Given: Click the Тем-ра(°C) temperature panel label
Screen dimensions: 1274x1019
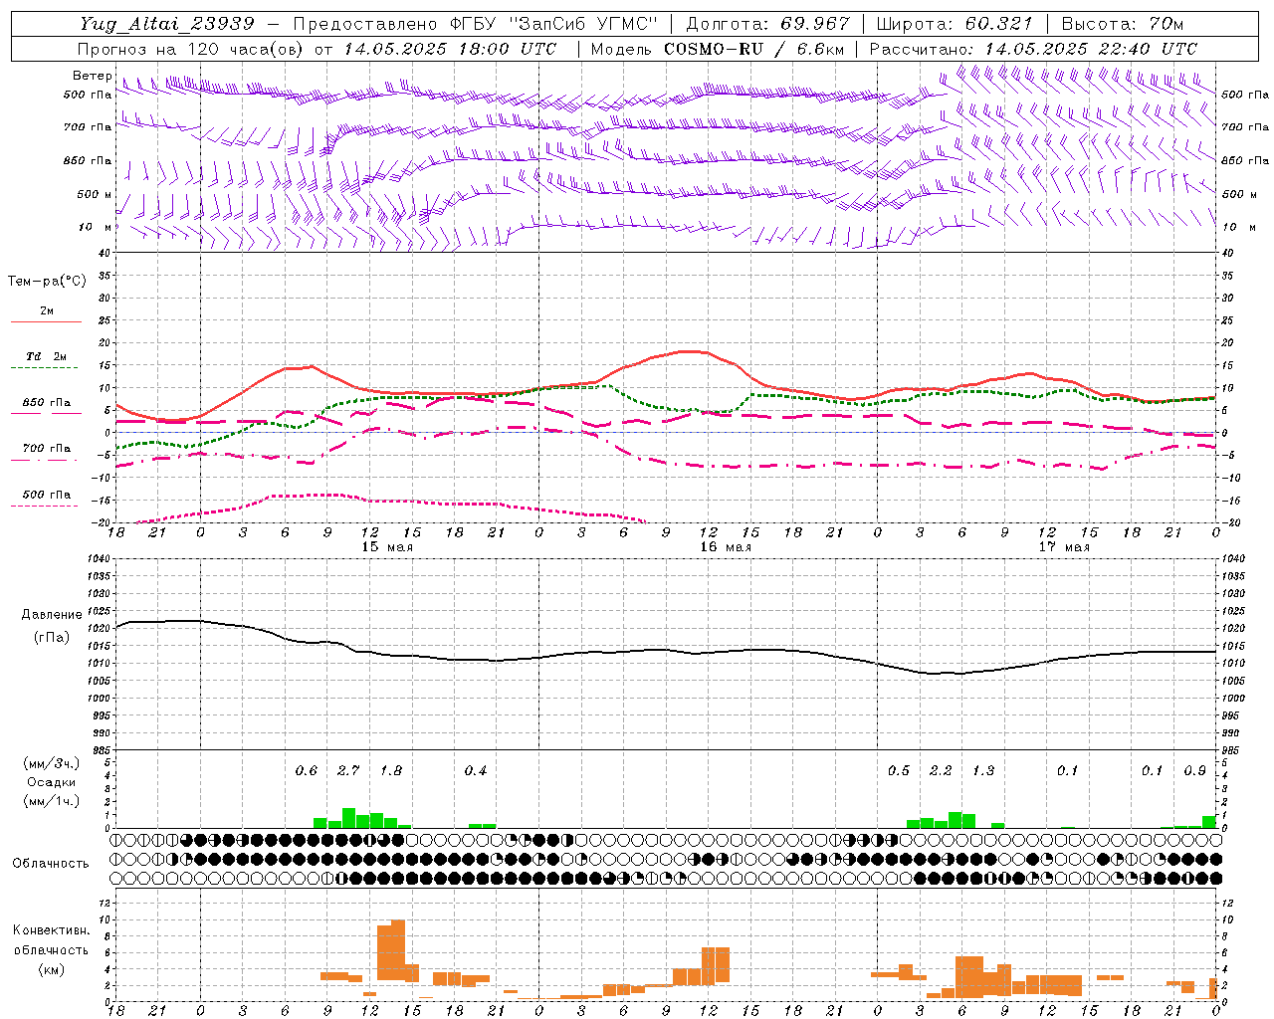Looking at the screenshot, I should [47, 282].
